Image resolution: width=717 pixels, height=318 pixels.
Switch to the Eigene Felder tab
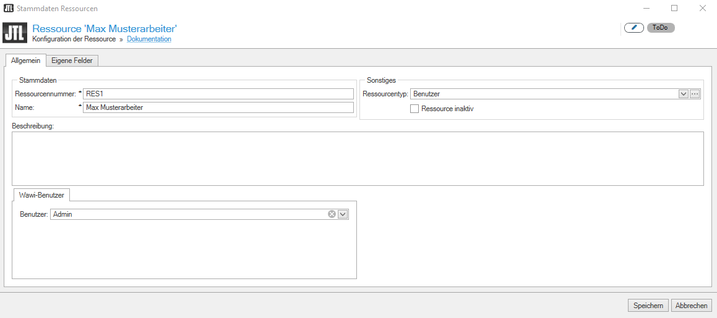tap(72, 60)
